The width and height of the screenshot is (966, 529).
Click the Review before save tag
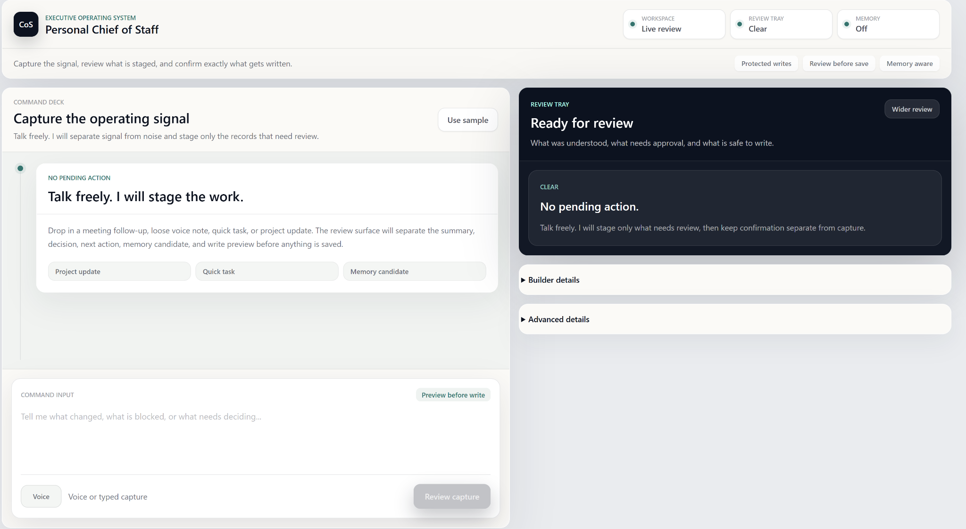tap(839, 64)
